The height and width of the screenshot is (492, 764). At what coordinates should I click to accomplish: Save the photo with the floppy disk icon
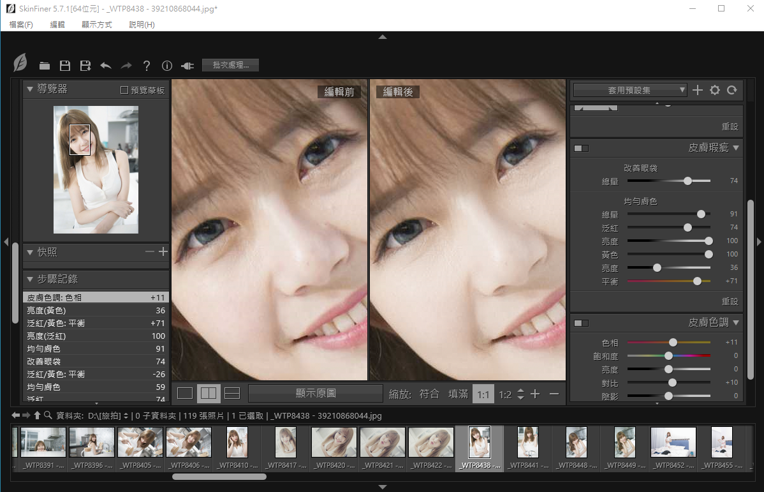pos(65,66)
